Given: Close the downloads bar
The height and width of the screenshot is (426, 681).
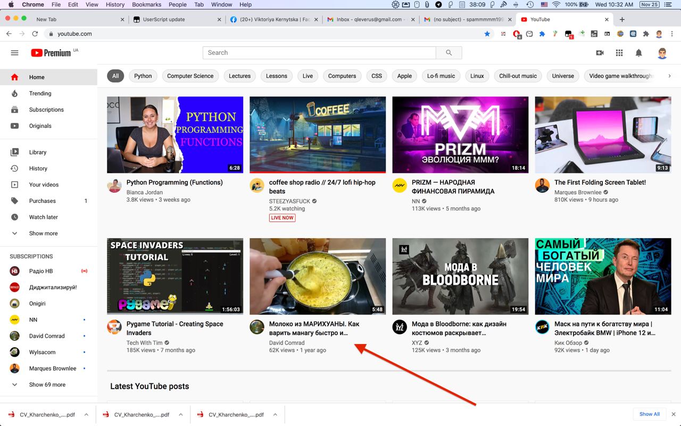Looking at the screenshot, I should [674, 414].
